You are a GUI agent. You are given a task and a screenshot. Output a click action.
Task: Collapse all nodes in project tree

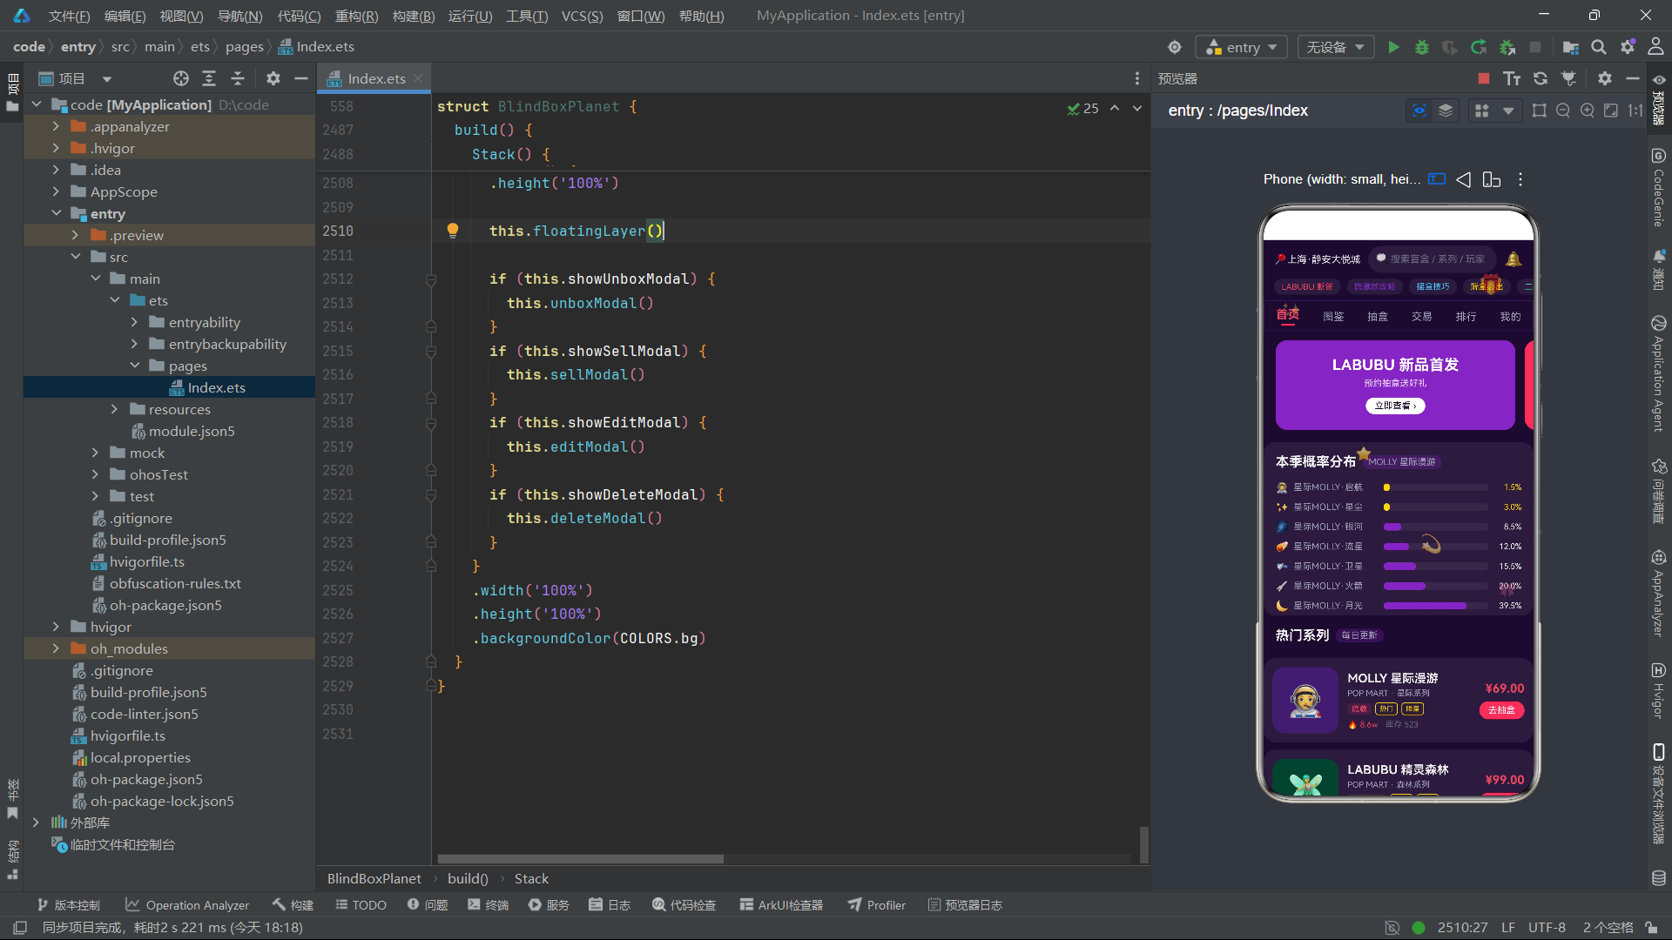(238, 78)
